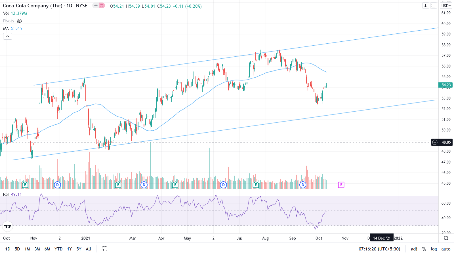Open chart settings via the gear icon

[x=446, y=238]
